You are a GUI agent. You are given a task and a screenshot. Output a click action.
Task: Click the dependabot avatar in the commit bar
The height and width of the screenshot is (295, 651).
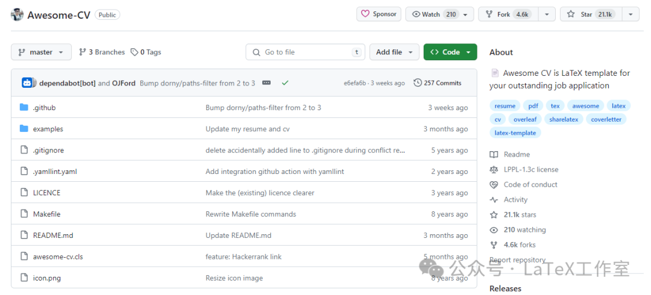(x=27, y=83)
